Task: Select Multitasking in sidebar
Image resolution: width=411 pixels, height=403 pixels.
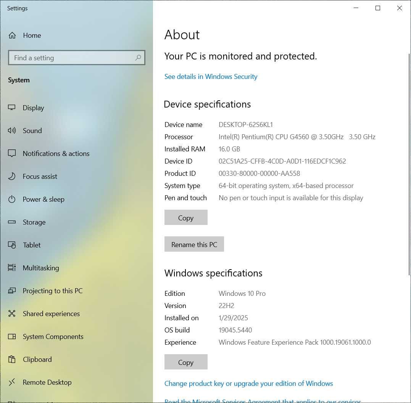Action: click(x=77, y=268)
